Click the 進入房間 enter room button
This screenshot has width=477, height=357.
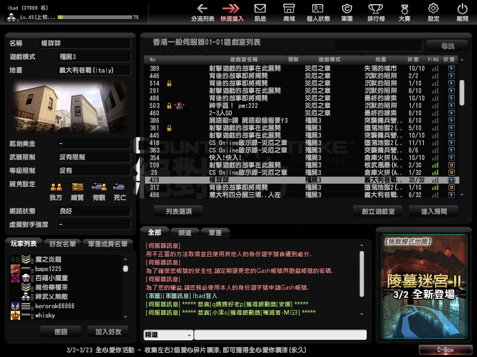[x=434, y=212]
